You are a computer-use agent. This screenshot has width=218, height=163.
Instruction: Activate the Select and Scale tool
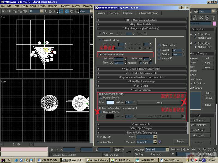coord(77,11)
